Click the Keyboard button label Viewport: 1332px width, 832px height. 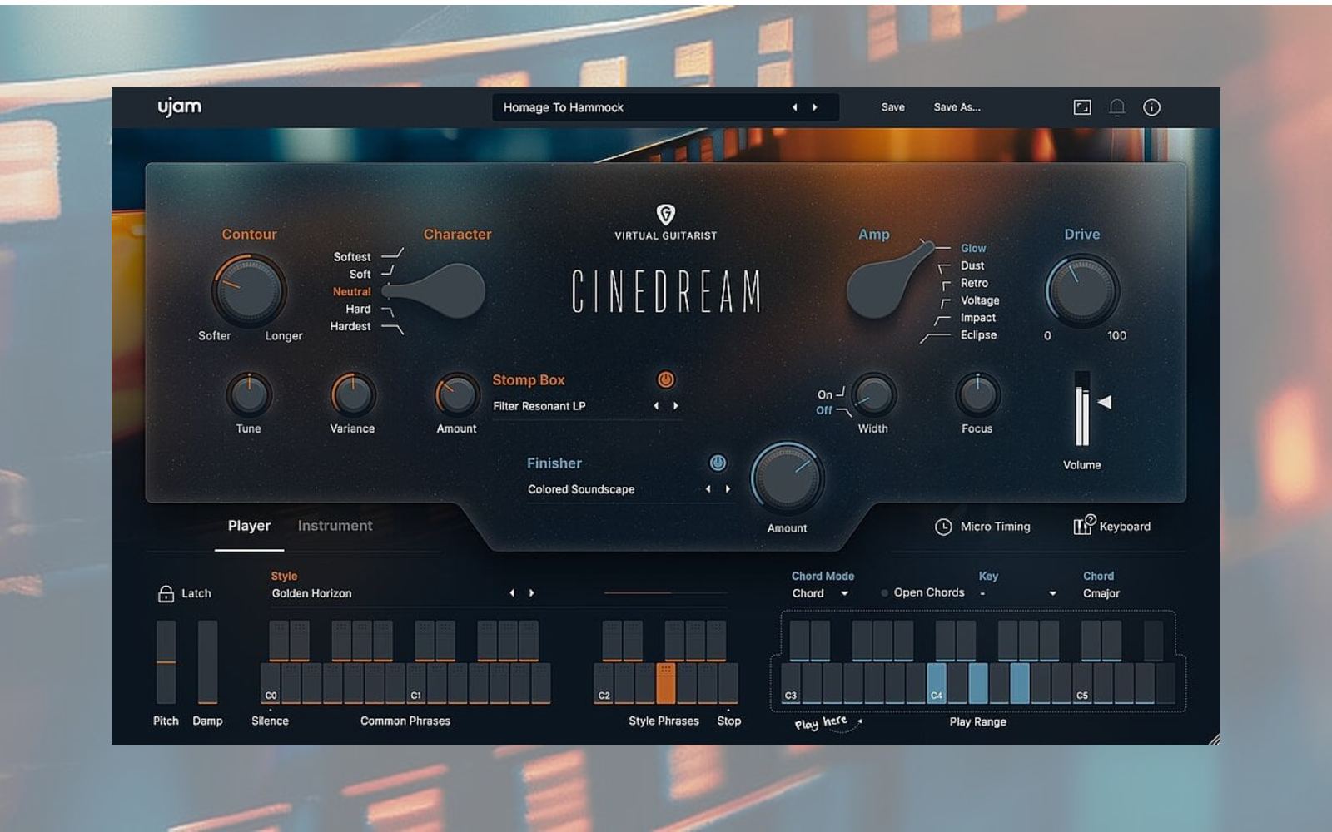coord(1125,527)
